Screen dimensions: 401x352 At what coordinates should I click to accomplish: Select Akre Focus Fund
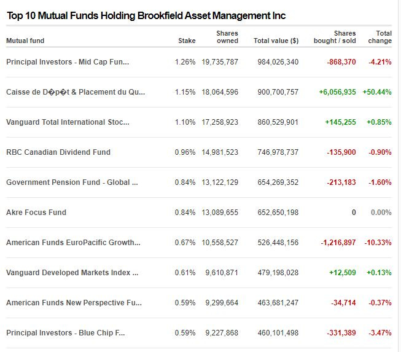click(36, 213)
